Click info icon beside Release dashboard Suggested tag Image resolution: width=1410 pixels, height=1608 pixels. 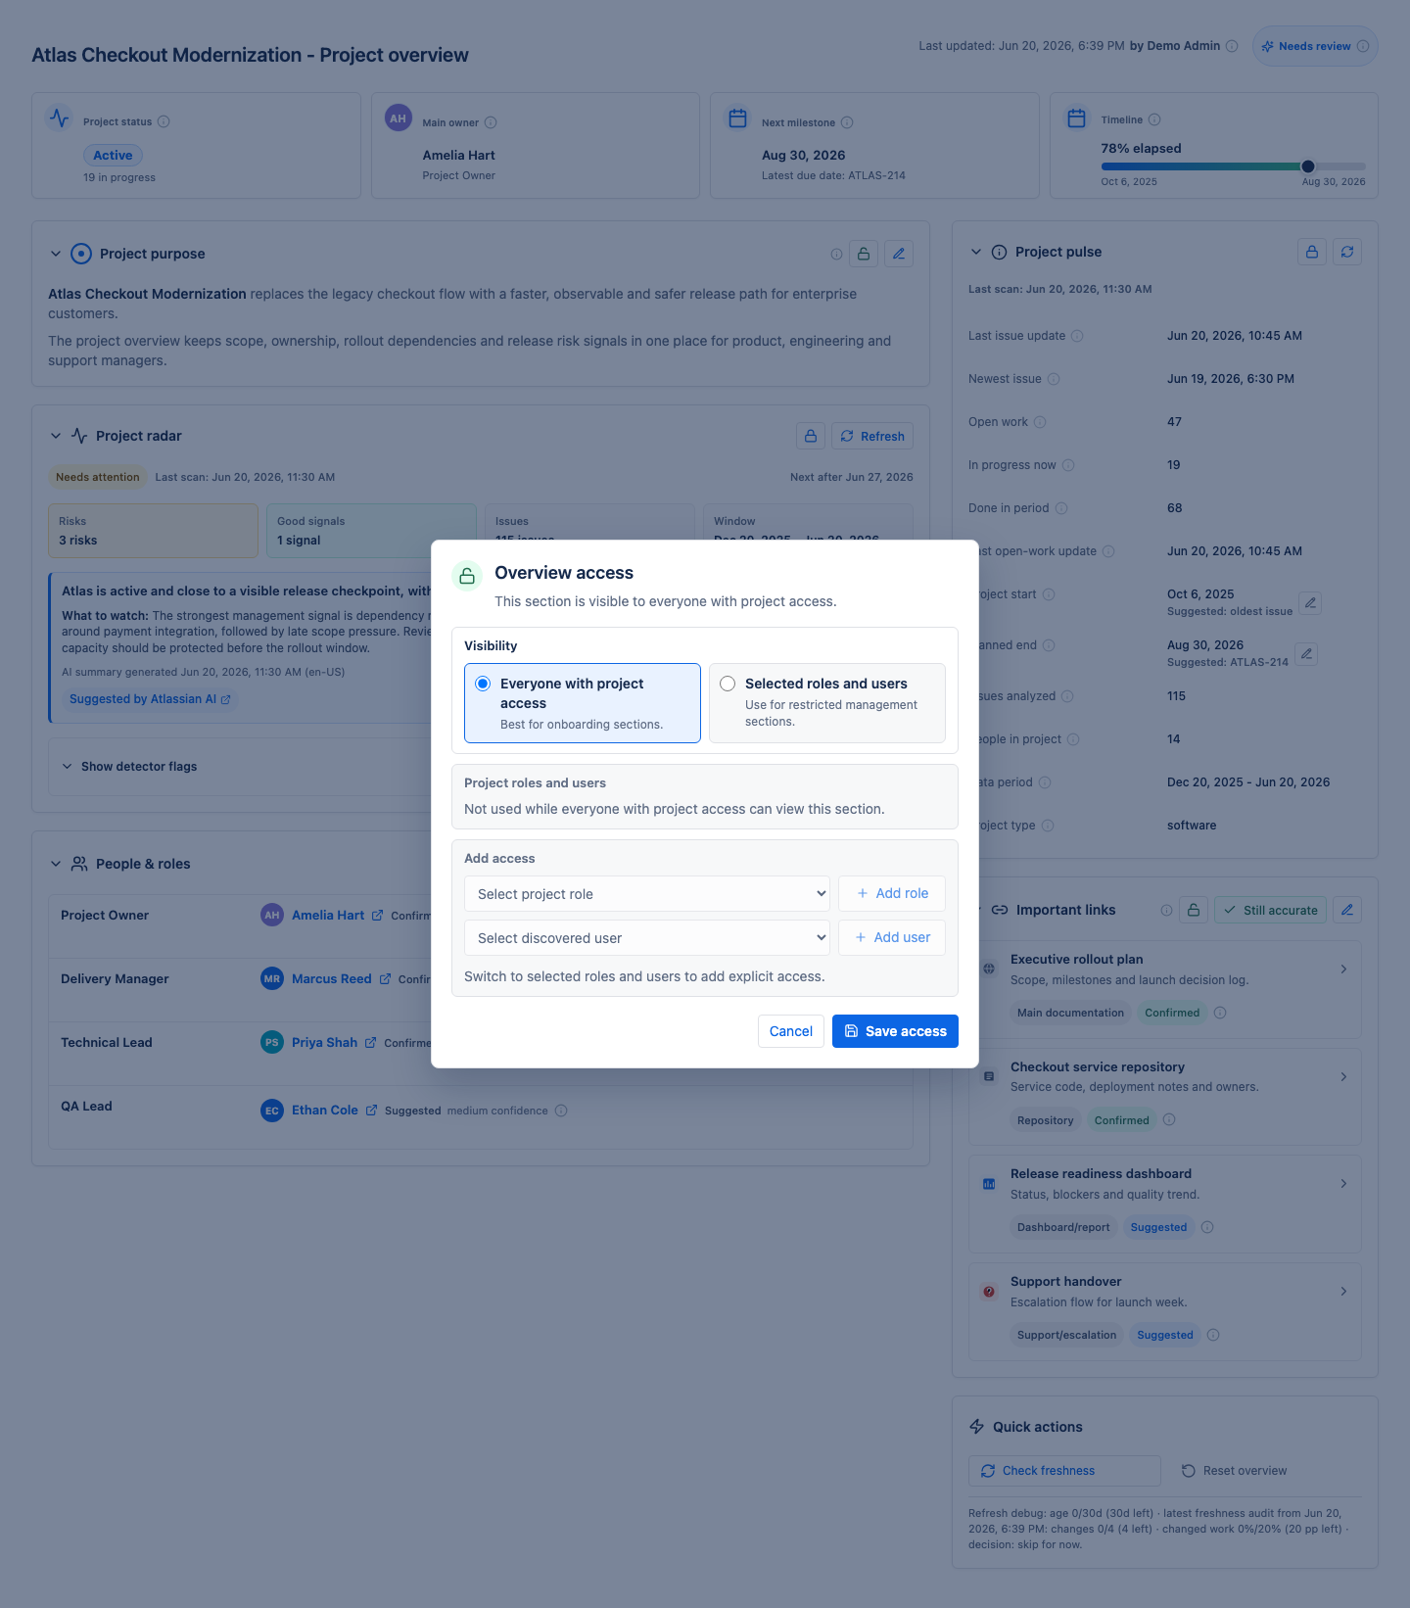coord(1207,1227)
